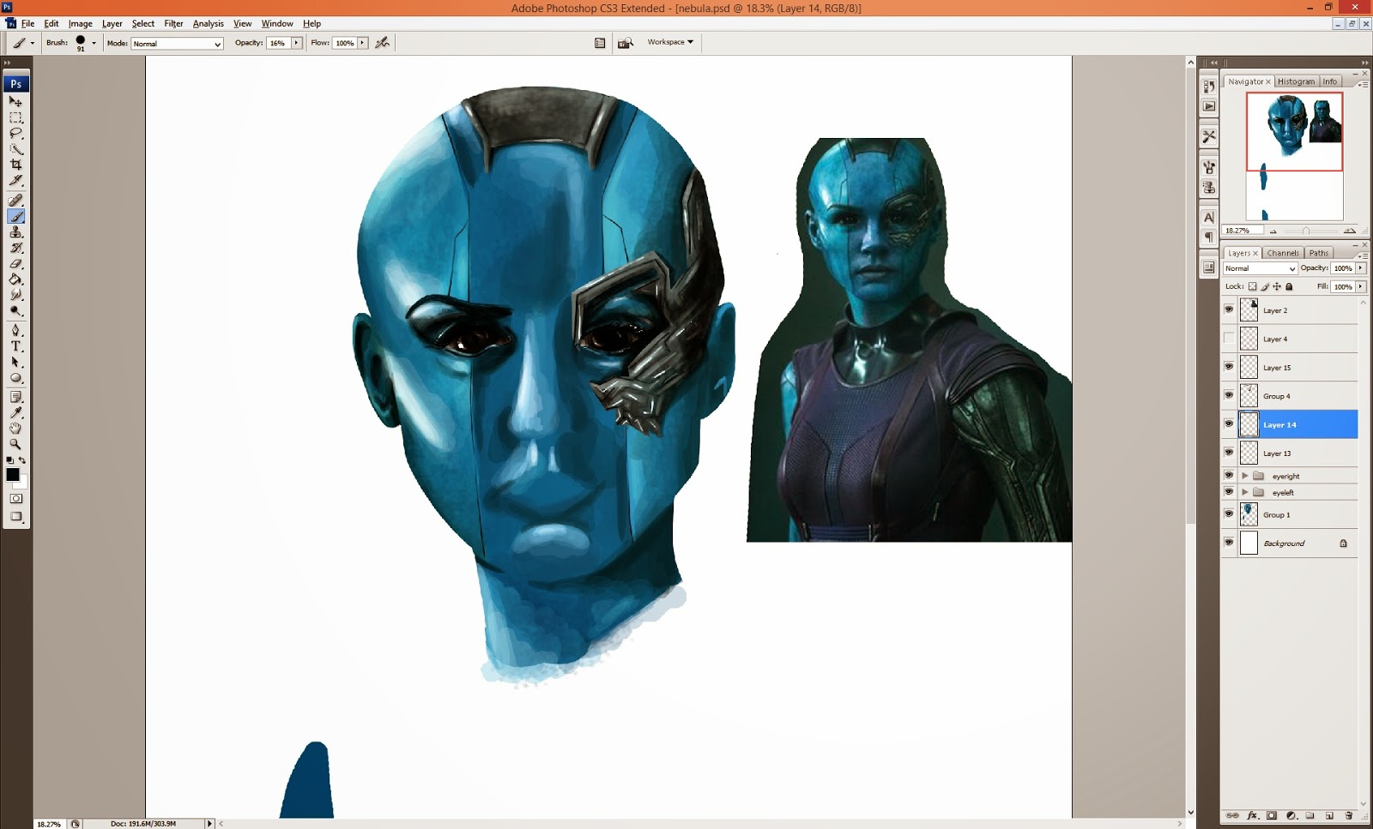Click the foreground color swatch
Screen dimensions: 1373x829
pyautogui.click(x=12, y=474)
